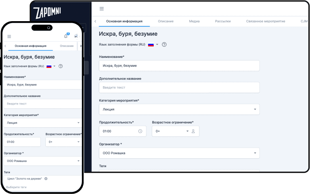Click the clock icon in duration field
Viewport: 310px width, 194px height.
[140, 131]
